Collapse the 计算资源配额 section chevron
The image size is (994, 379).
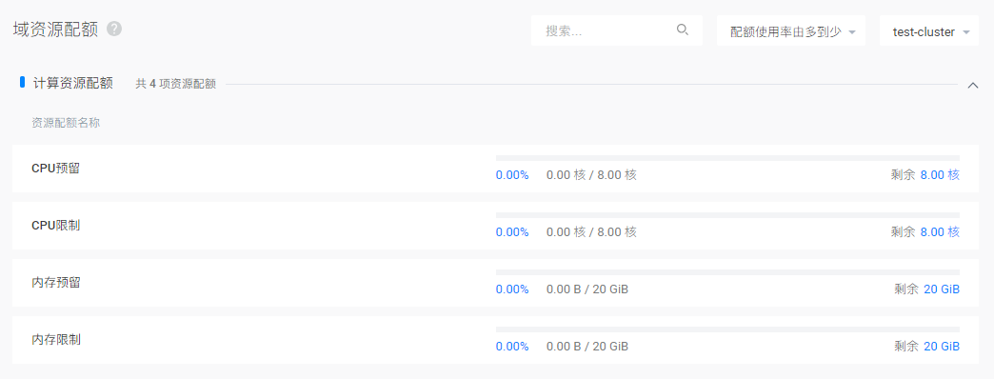coord(973,85)
